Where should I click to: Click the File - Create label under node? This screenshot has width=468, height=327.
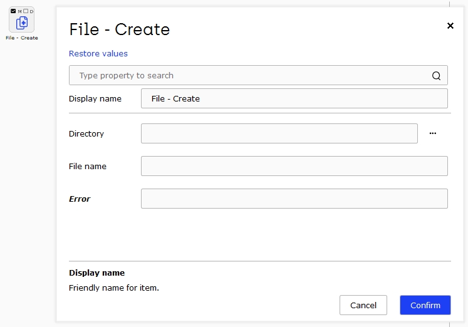(x=22, y=38)
